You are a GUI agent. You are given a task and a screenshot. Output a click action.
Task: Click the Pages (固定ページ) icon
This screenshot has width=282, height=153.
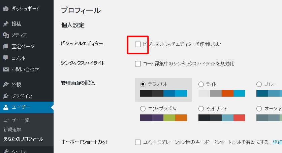click(x=5, y=47)
